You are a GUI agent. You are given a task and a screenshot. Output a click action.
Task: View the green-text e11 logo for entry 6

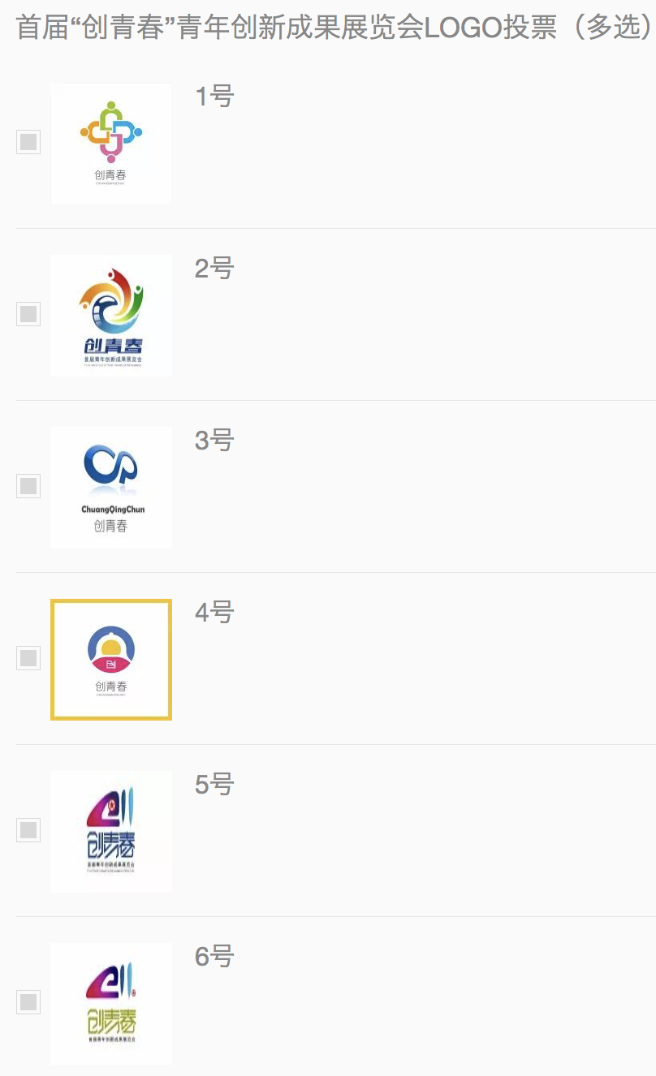point(111,1004)
